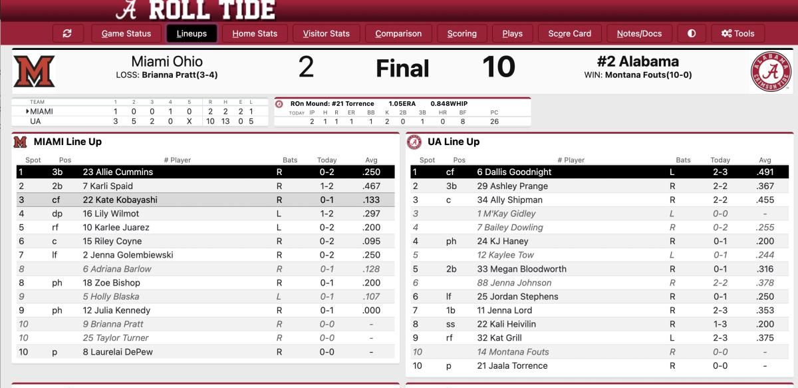Click the MIAMI row arrow in linescore
The height and width of the screenshot is (388, 798).
tap(27, 111)
